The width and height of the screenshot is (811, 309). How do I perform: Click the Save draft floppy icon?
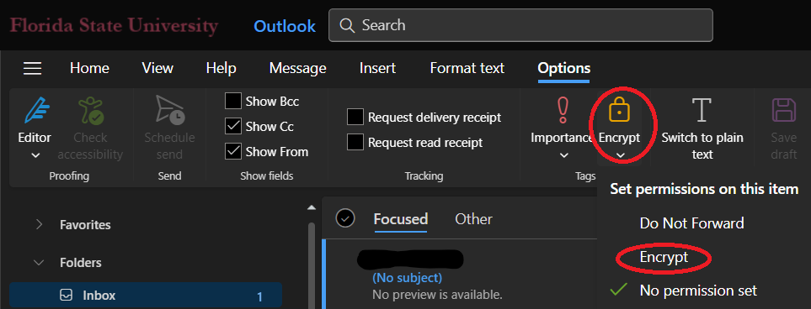(783, 110)
